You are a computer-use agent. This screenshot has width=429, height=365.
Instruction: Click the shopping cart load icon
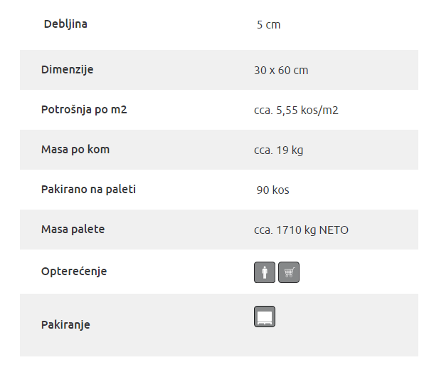(x=289, y=272)
